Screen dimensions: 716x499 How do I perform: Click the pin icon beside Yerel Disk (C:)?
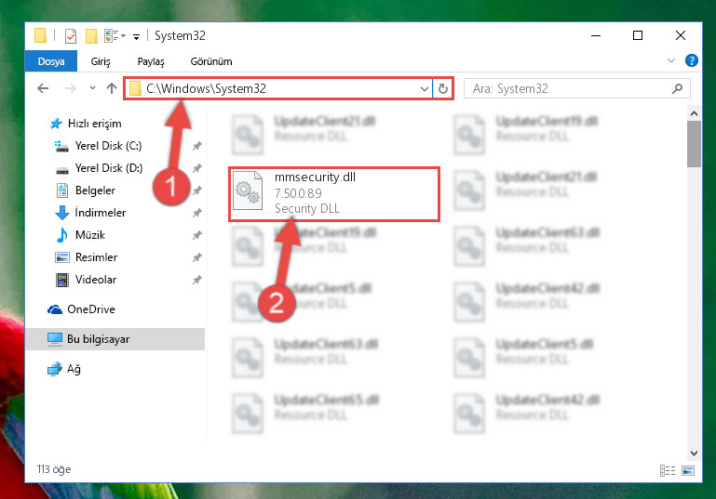(x=196, y=146)
